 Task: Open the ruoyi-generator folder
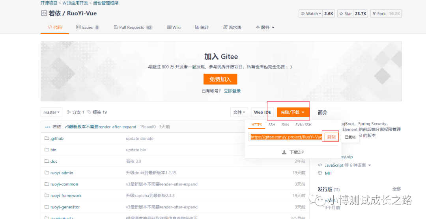[x=65, y=207]
